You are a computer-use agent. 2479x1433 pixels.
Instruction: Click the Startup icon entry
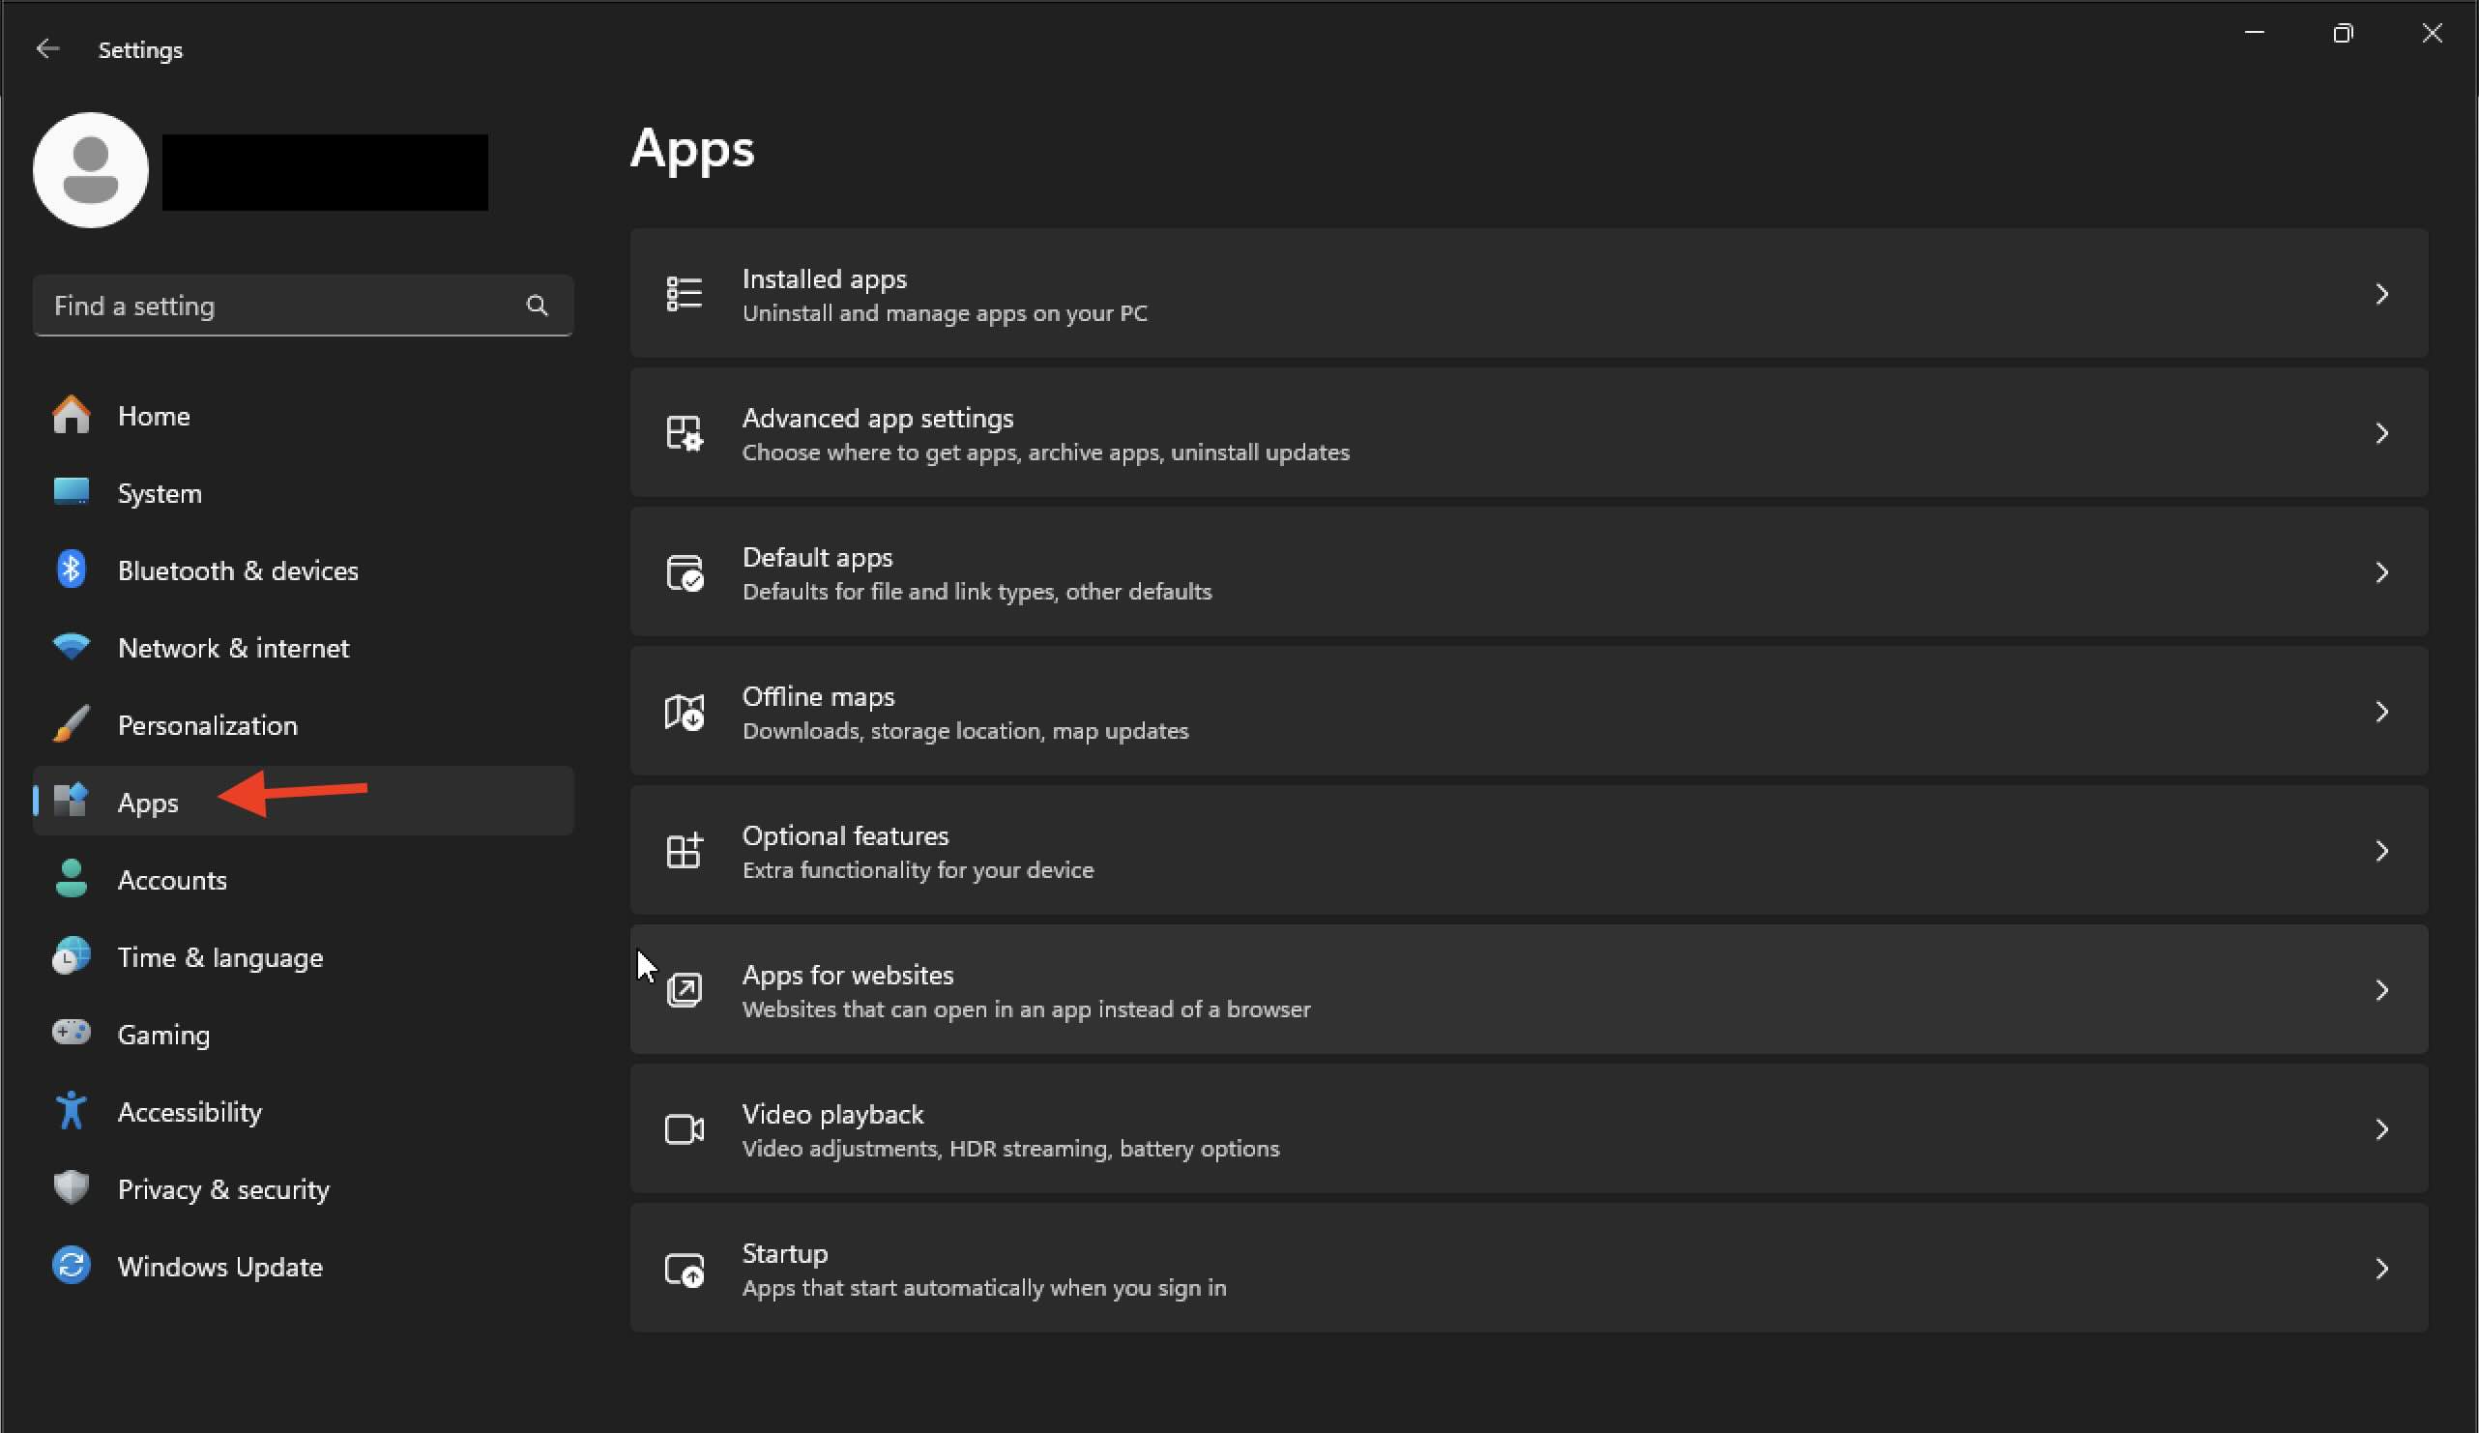point(684,1268)
